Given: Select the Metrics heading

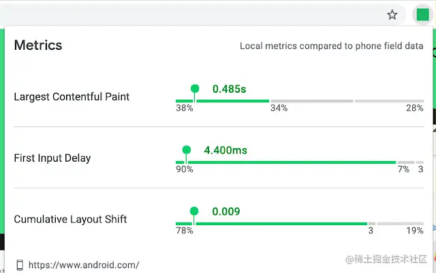Looking at the screenshot, I should (x=38, y=45).
